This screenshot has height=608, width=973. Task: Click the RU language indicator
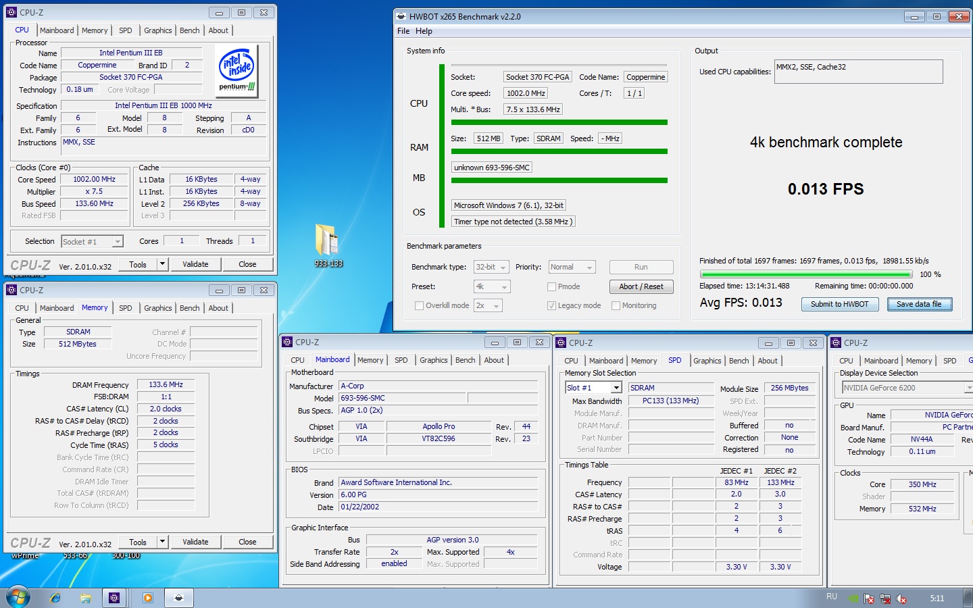pyautogui.click(x=832, y=597)
